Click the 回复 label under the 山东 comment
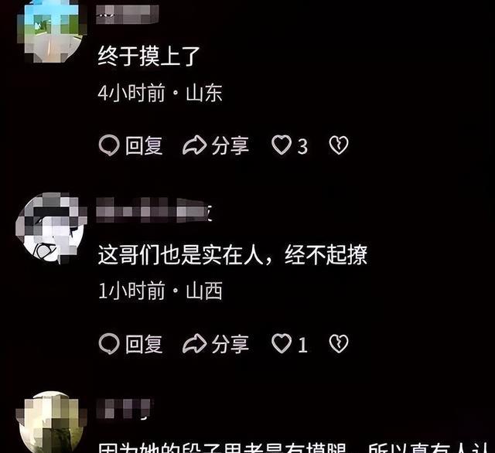 click(x=144, y=146)
